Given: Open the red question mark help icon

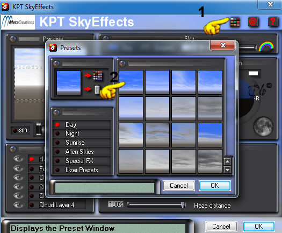Looking at the screenshot, I should tap(273, 22).
